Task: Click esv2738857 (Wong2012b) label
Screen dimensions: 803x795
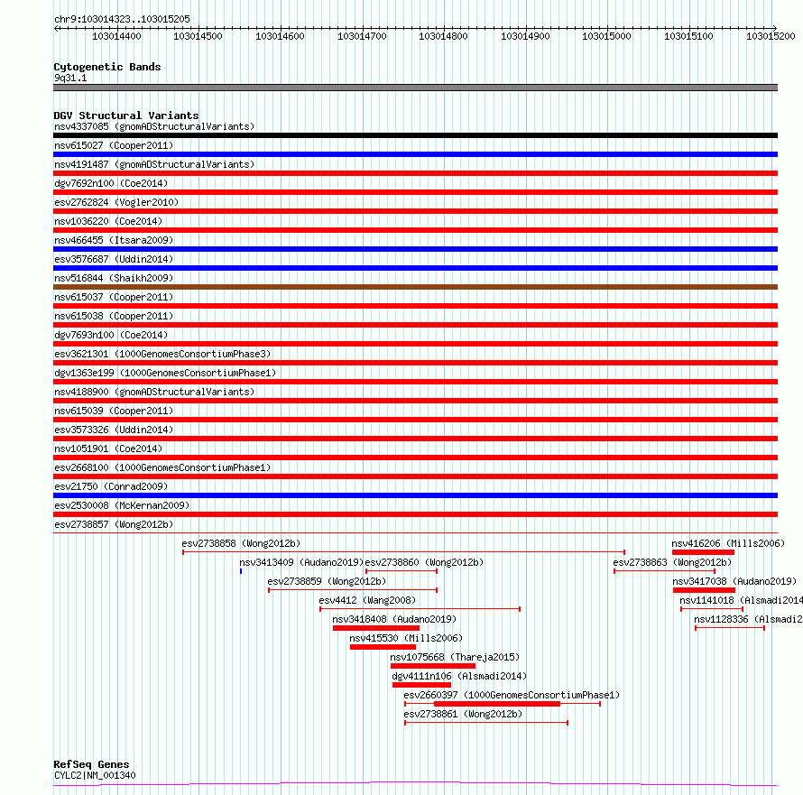Action: click(114, 524)
